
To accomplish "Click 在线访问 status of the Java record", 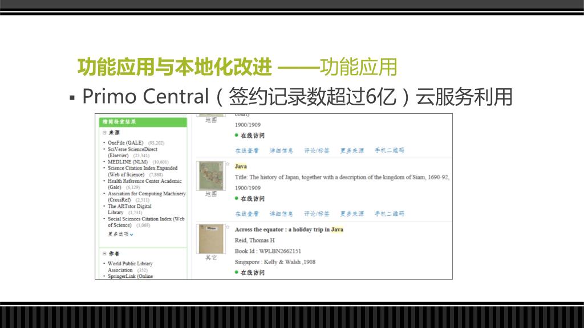I will [253, 199].
